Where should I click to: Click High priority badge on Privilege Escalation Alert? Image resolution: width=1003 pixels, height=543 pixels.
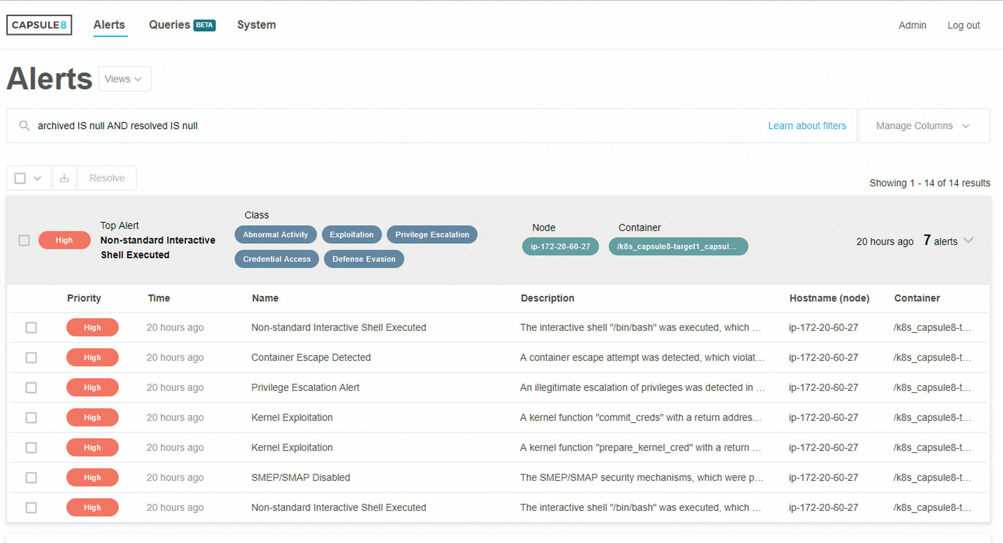pos(92,388)
